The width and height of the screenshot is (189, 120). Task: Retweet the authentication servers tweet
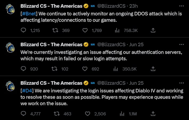click(x=54, y=69)
